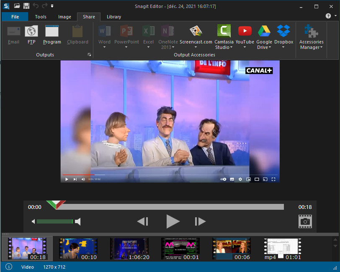Expand the YouTube dropdown arrow
340x272 pixels.
coord(245,47)
